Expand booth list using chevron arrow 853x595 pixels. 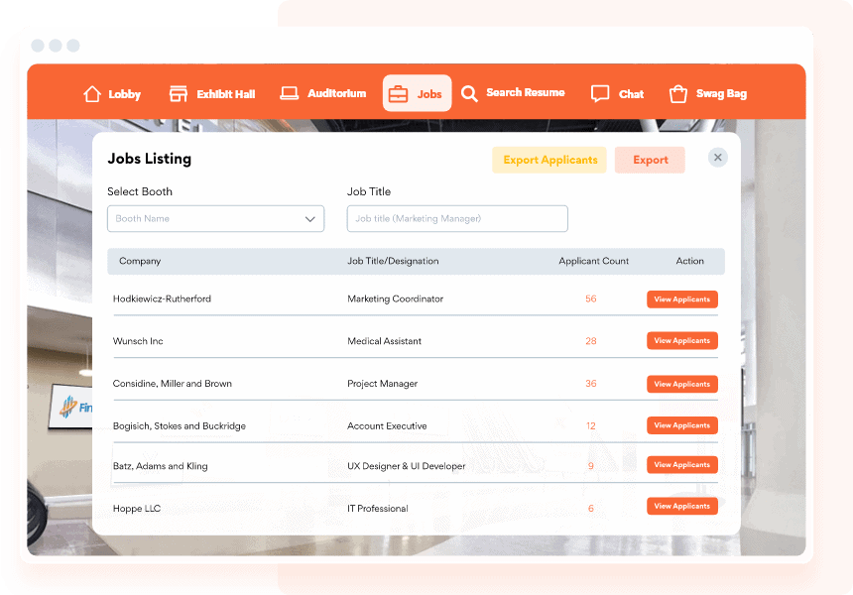tap(310, 219)
